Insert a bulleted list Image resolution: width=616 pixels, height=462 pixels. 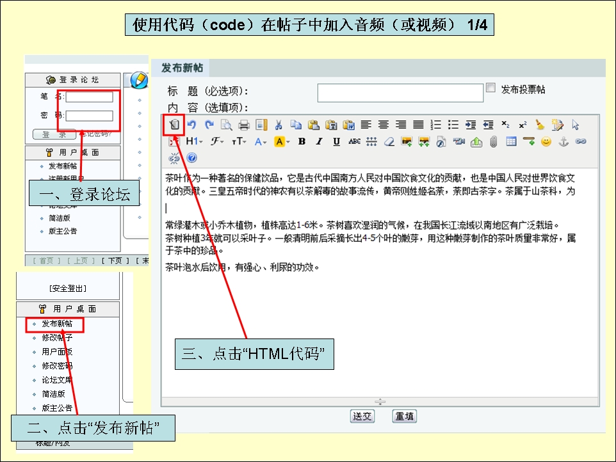pos(453,125)
